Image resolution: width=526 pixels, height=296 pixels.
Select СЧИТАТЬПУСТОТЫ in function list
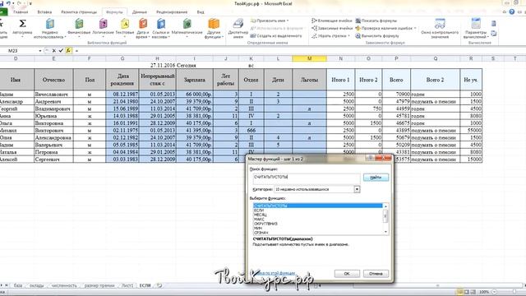pos(318,206)
